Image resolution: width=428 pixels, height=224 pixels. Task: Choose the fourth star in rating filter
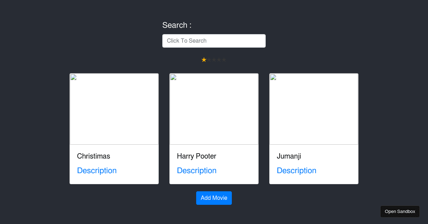point(219,60)
